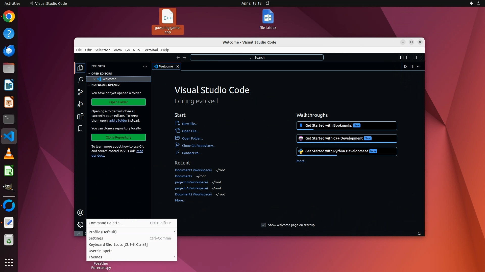The width and height of the screenshot is (485, 272).
Task: Open the Search view in activity bar
Action: tap(80, 80)
